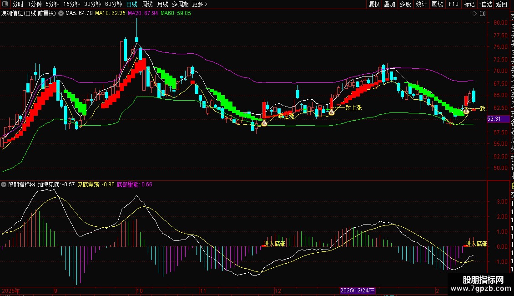
Task: Click the MA10: 62.25 label
Action: [x=110, y=14]
